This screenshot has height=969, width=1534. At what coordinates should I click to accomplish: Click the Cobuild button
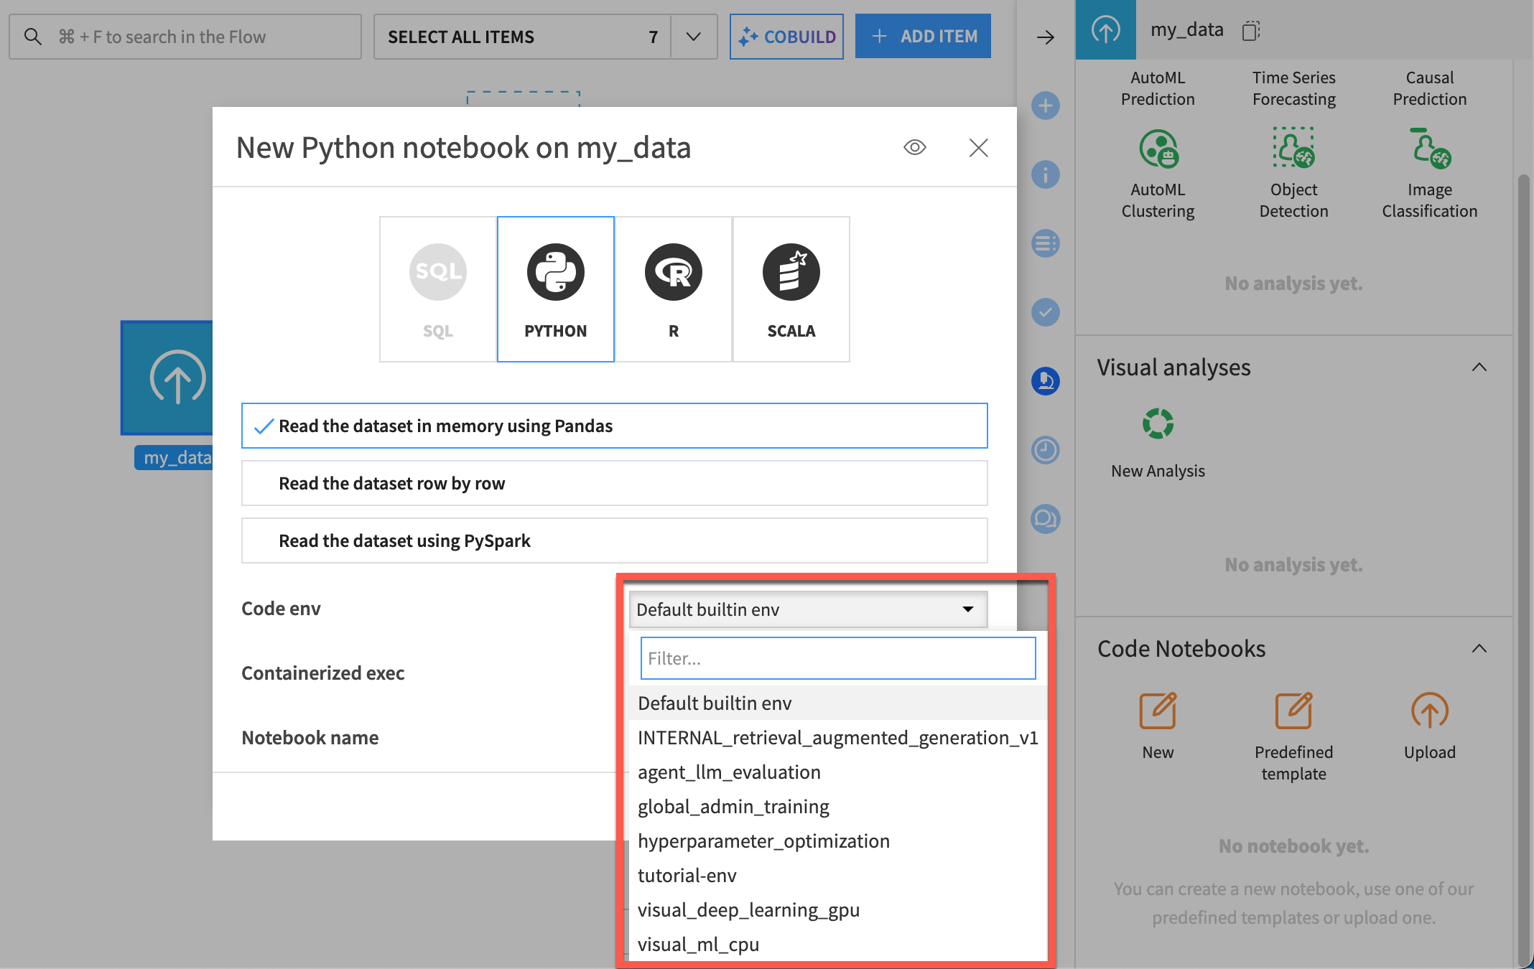786,37
